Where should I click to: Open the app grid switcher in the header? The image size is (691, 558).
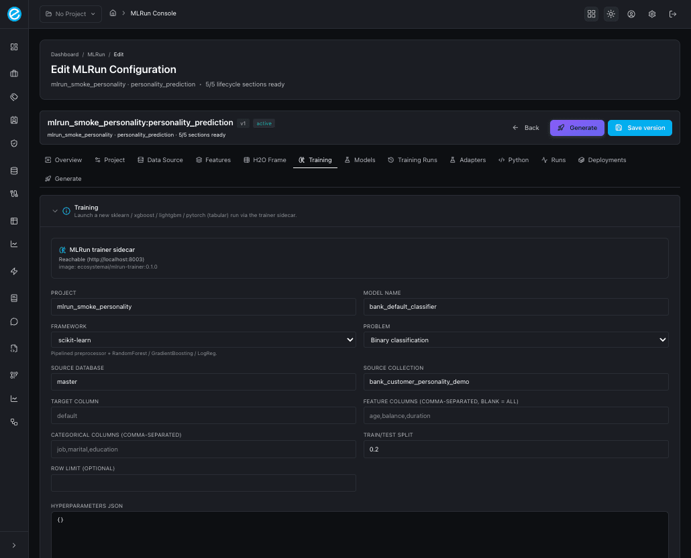(x=591, y=13)
